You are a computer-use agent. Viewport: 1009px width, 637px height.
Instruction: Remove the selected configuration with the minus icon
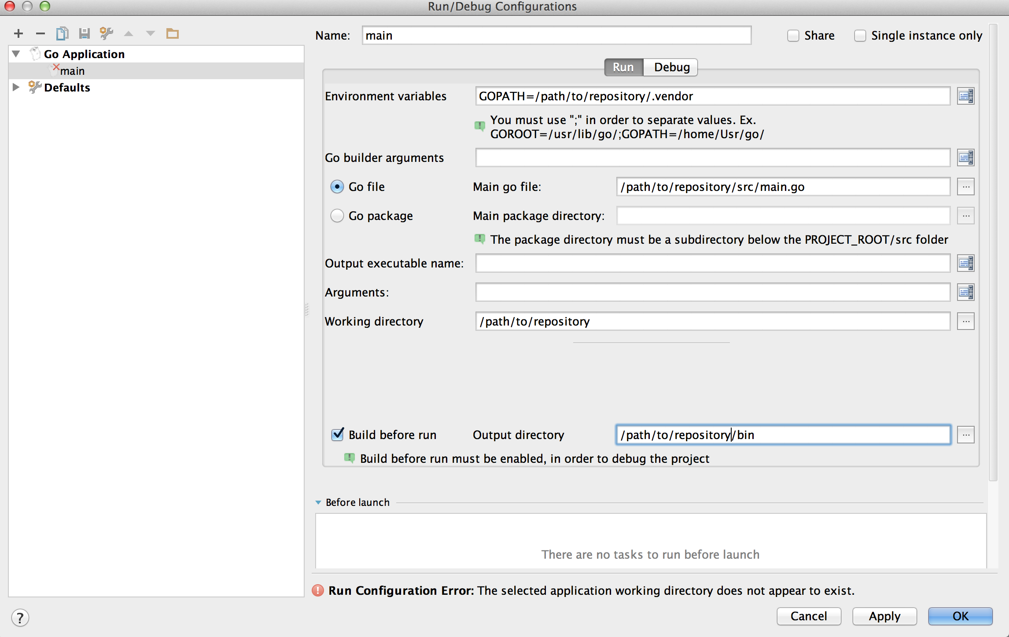click(x=41, y=33)
